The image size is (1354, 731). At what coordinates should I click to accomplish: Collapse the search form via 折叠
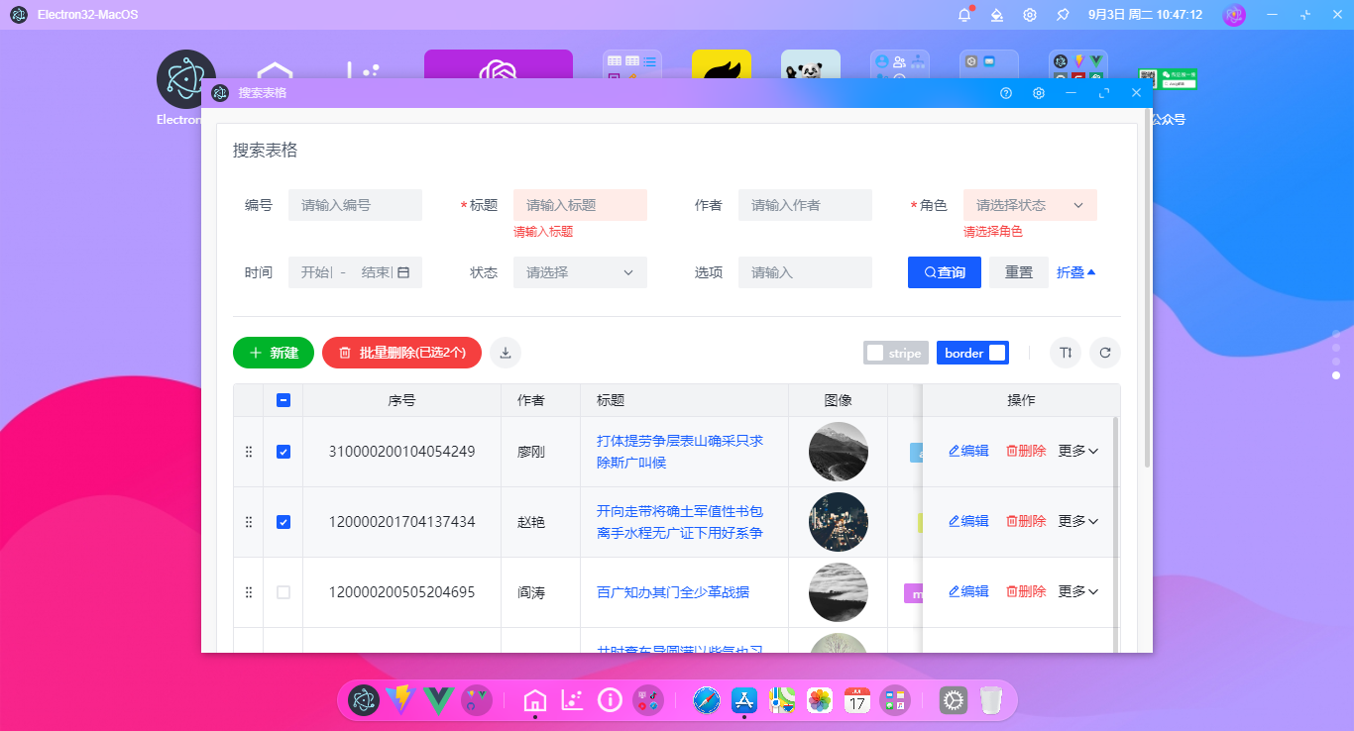(x=1075, y=272)
